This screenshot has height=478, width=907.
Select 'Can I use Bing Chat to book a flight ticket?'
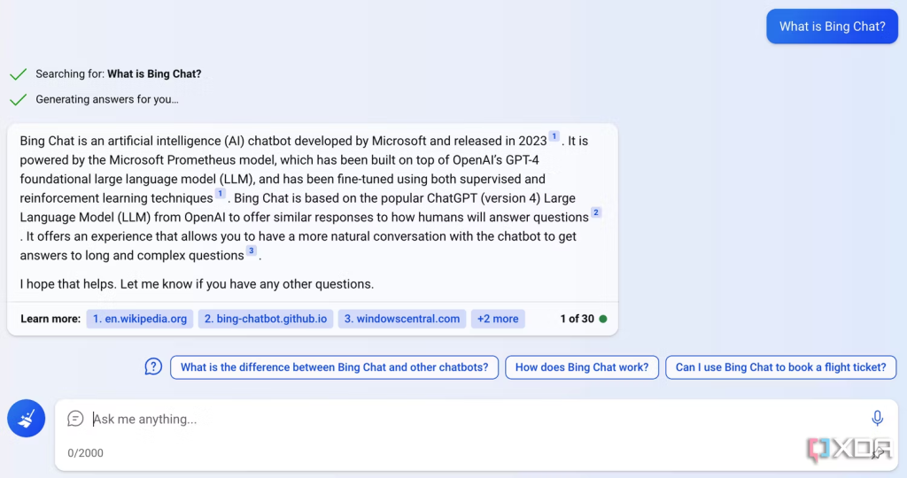(781, 367)
